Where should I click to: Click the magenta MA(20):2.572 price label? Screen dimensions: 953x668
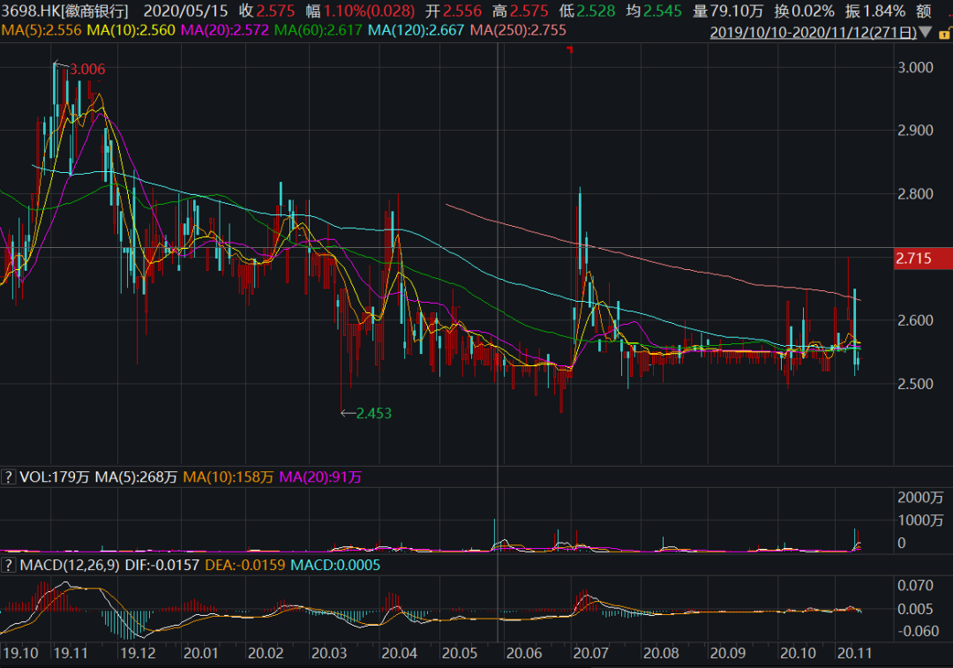(224, 31)
